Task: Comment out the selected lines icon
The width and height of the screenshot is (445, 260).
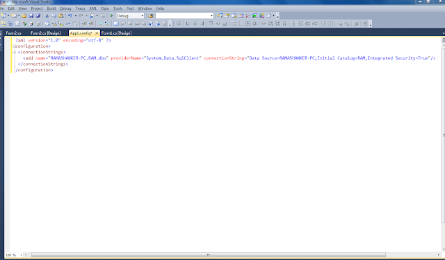Action: pyautogui.click(x=100, y=24)
